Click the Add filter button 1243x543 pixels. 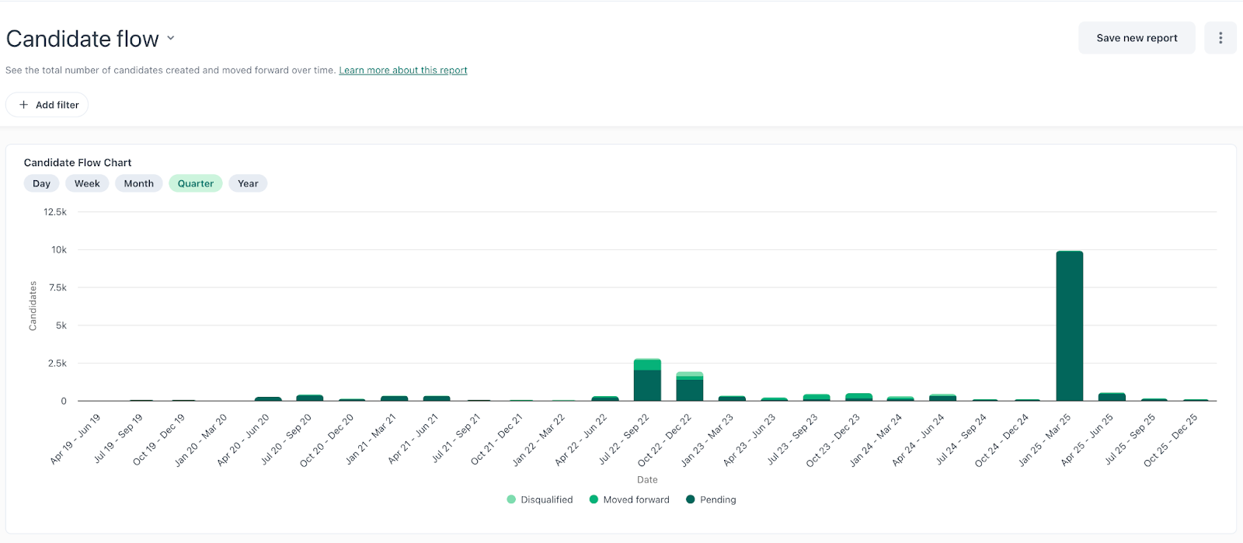click(47, 105)
